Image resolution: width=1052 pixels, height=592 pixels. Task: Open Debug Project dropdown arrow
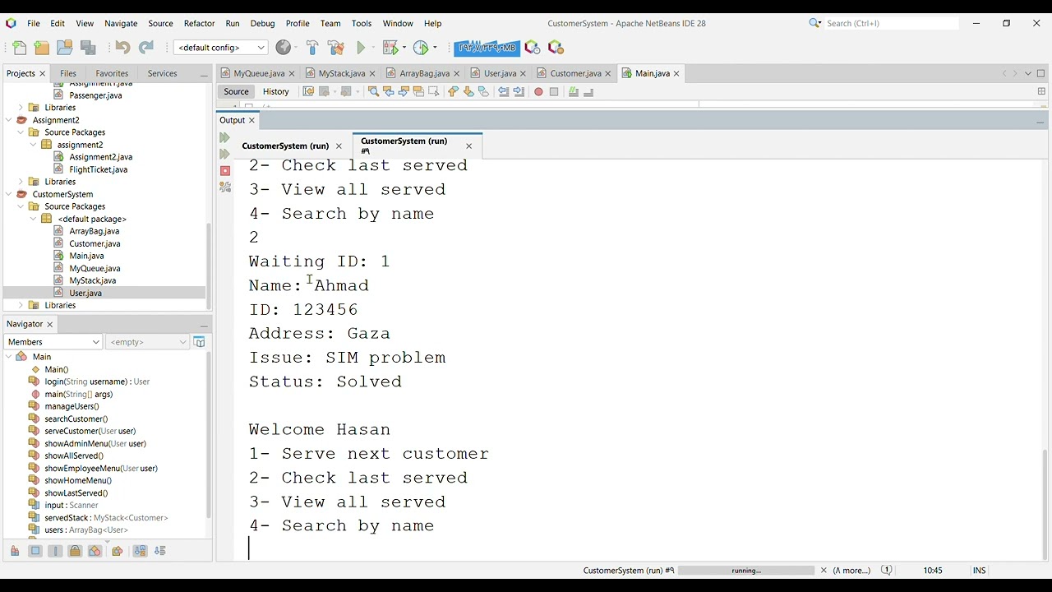[405, 48]
